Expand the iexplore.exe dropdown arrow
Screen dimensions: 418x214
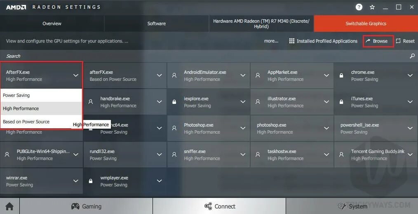tap(243, 102)
